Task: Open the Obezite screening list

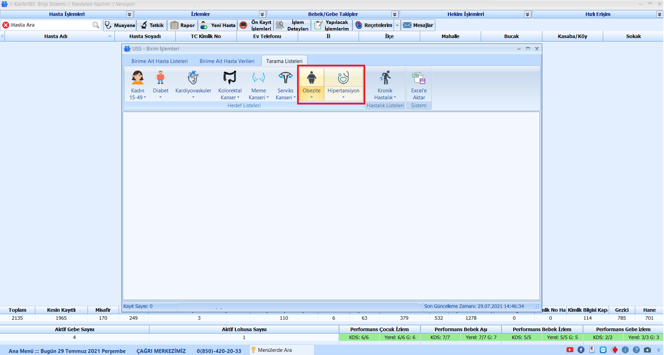Action: 311,84
